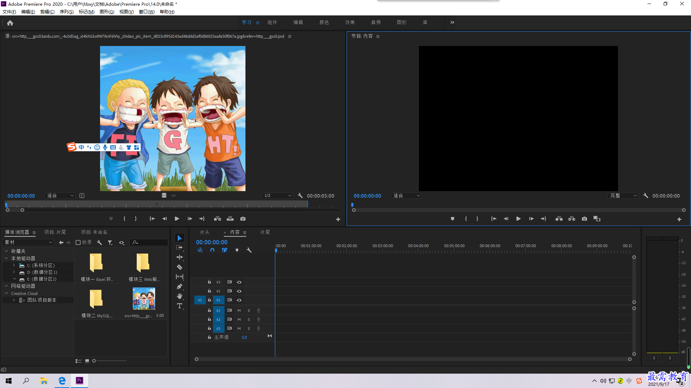Select the Razor tool
The height and width of the screenshot is (388, 691).
pos(180,267)
